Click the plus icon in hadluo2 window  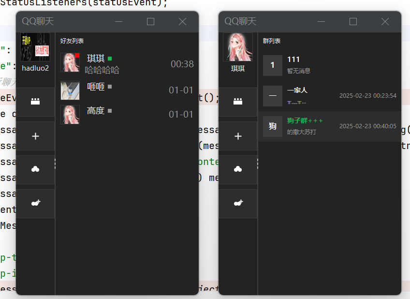click(x=35, y=136)
